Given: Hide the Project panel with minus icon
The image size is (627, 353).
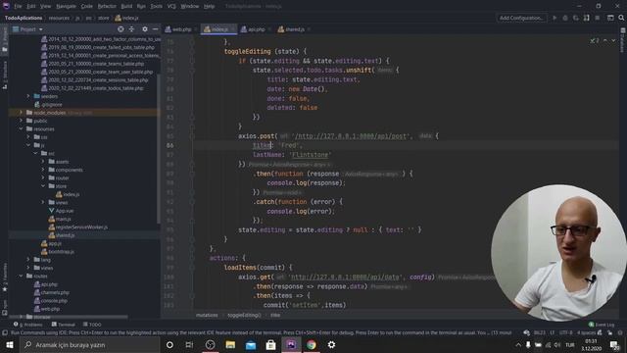Looking at the screenshot, I should pos(155,29).
